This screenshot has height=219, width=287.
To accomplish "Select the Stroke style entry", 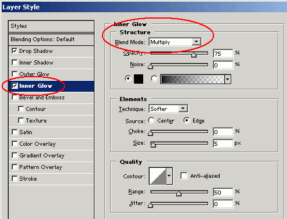I will 52,179.
